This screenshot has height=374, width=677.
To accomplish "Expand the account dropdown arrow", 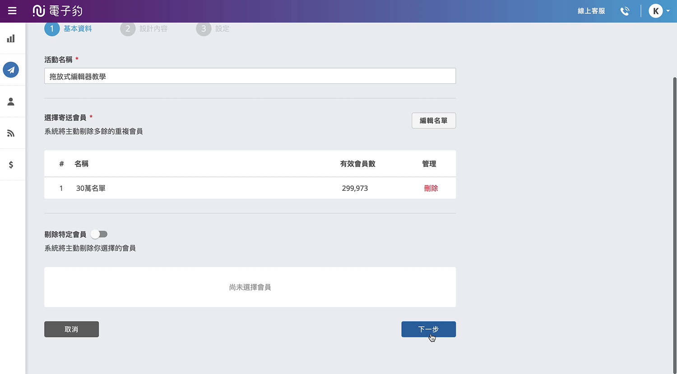I will click(x=668, y=11).
